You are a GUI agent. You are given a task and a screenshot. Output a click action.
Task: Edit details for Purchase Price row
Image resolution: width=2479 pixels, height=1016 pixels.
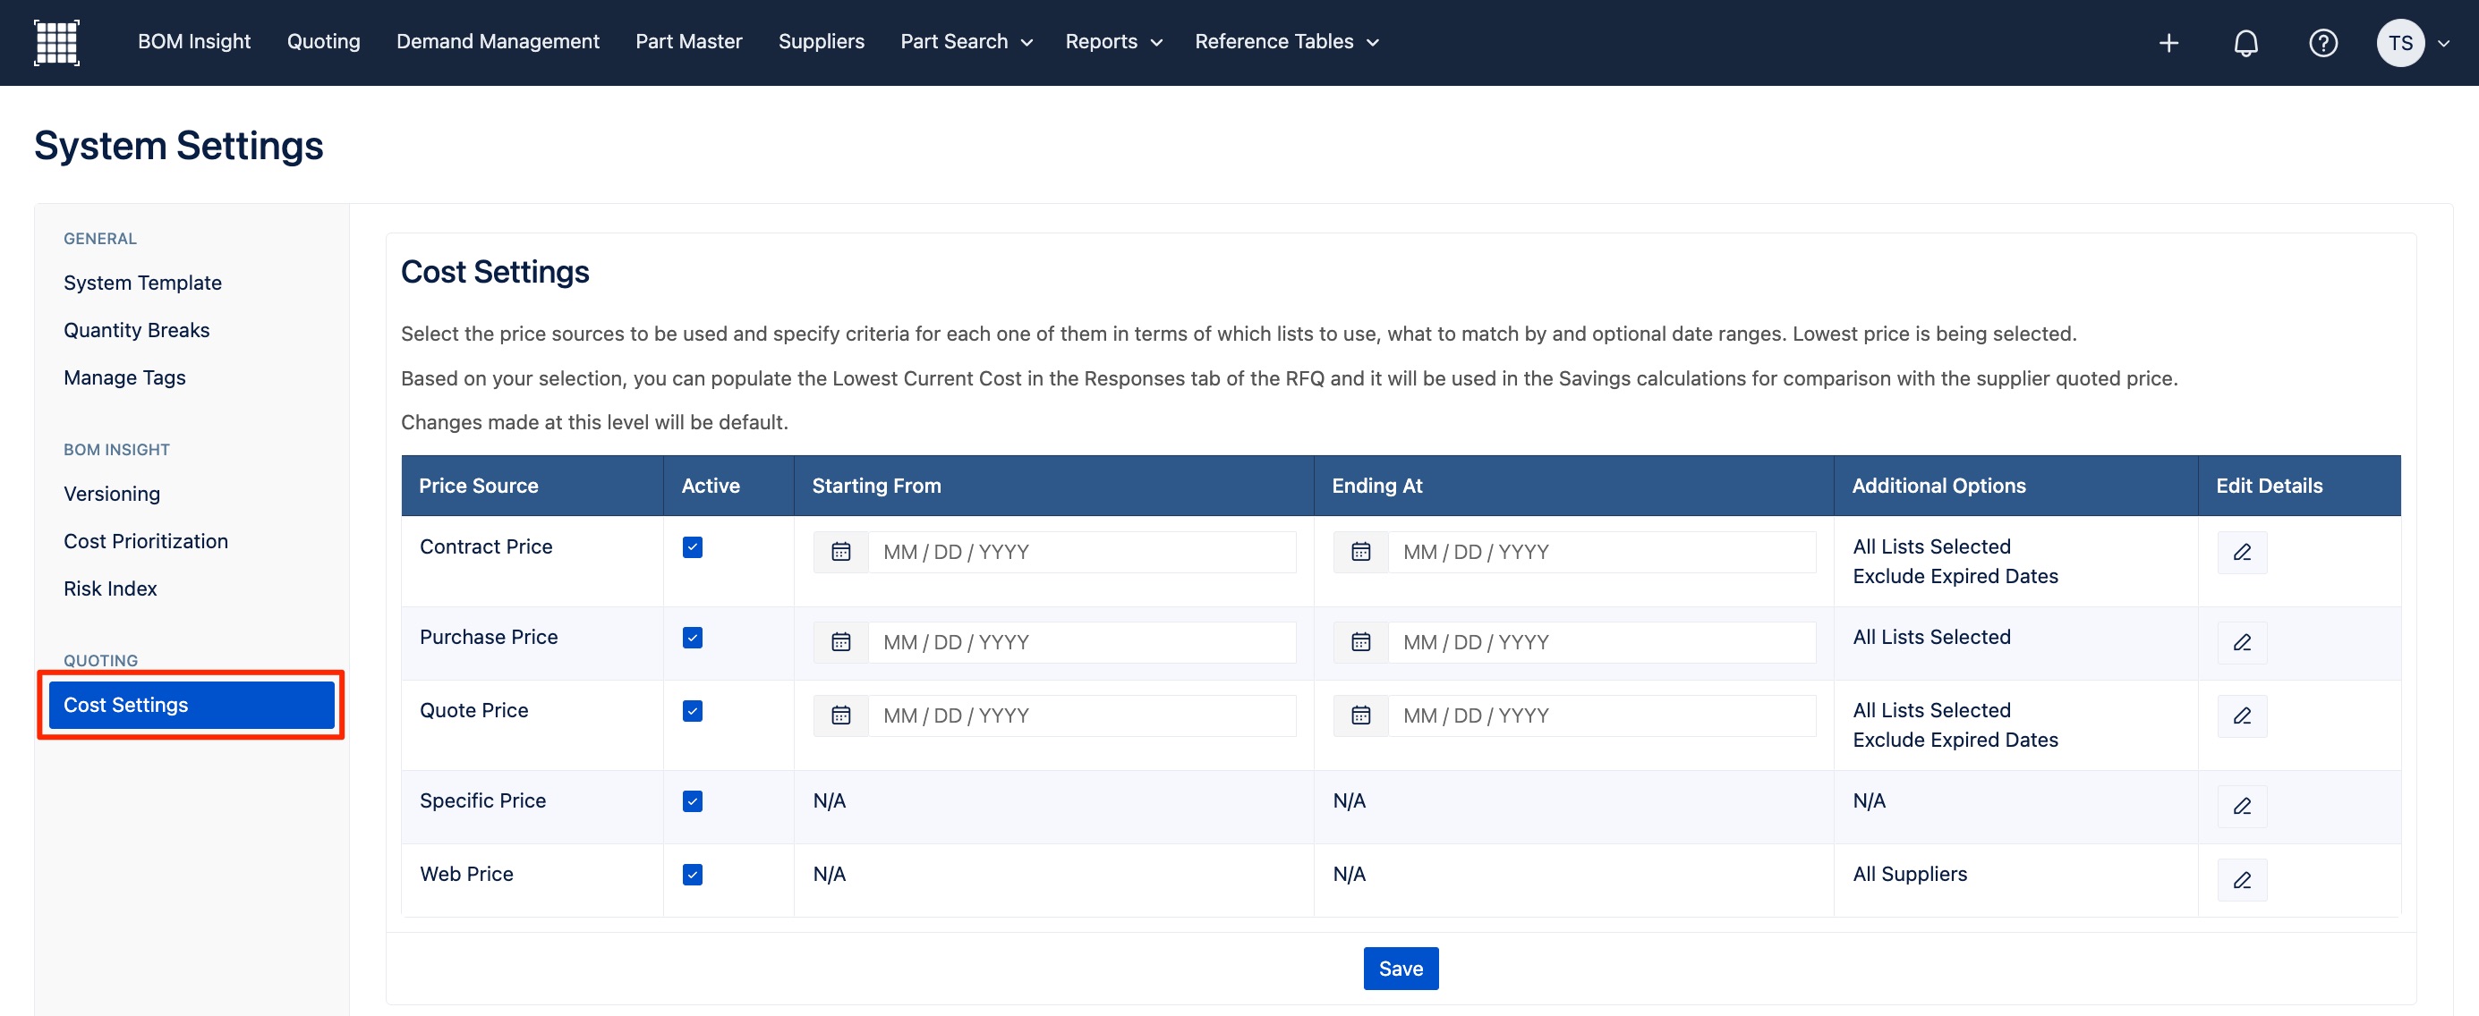2241,643
